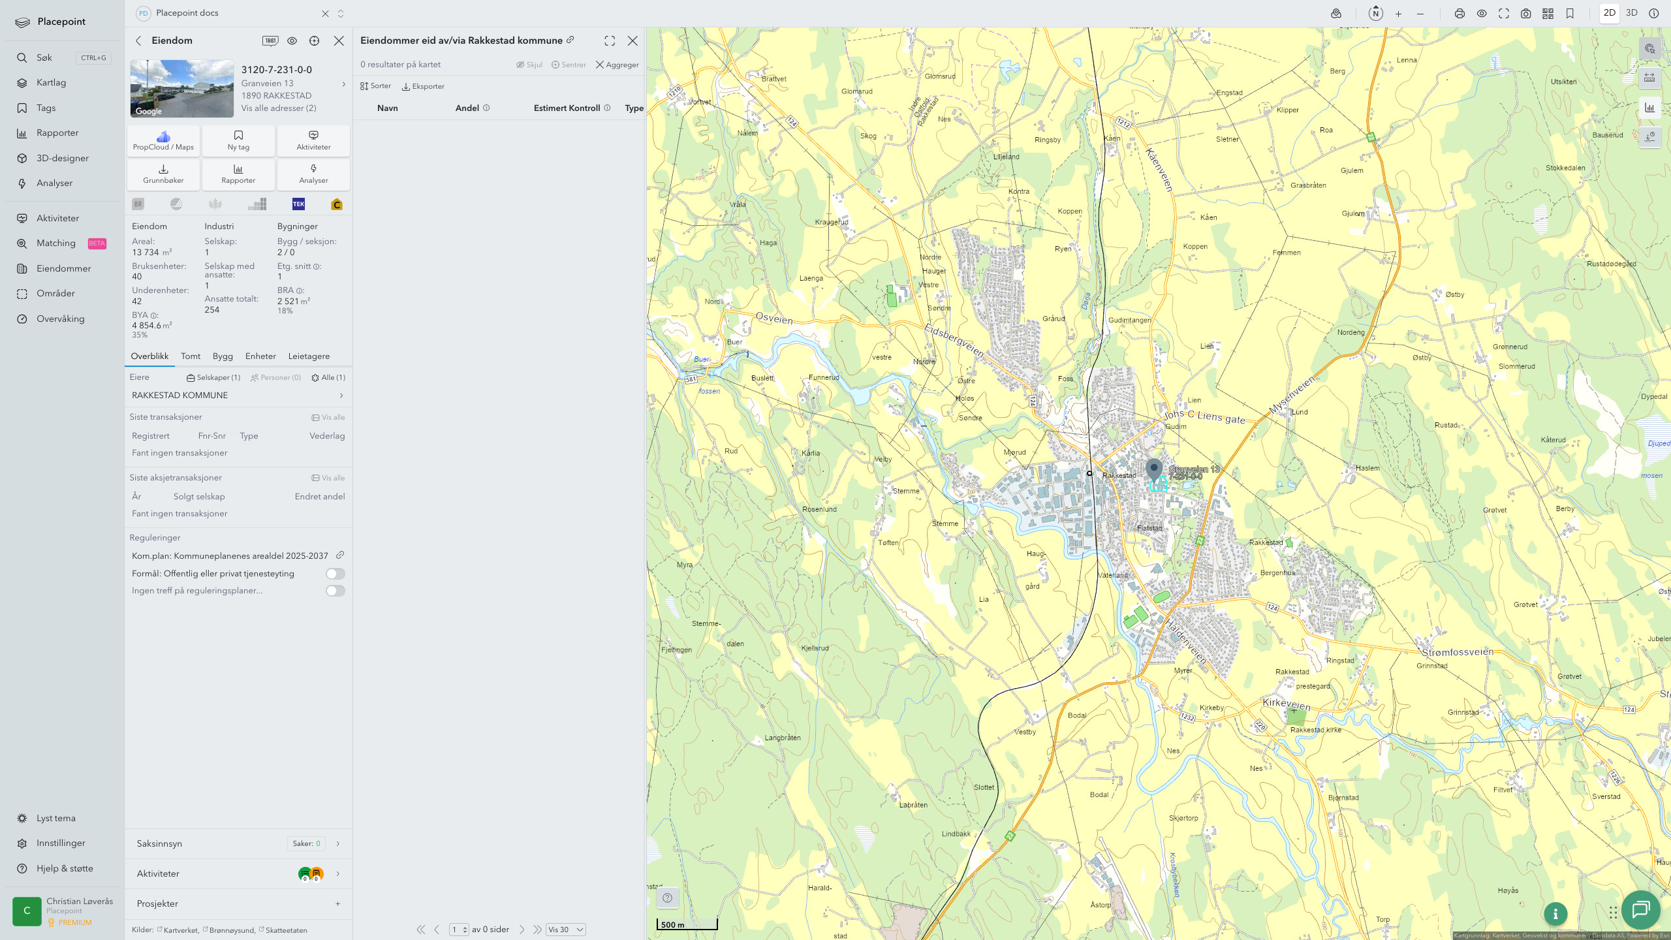Toggle the Ingen treff på reguleringsplaner switch
This screenshot has width=1671, height=940.
(x=336, y=591)
